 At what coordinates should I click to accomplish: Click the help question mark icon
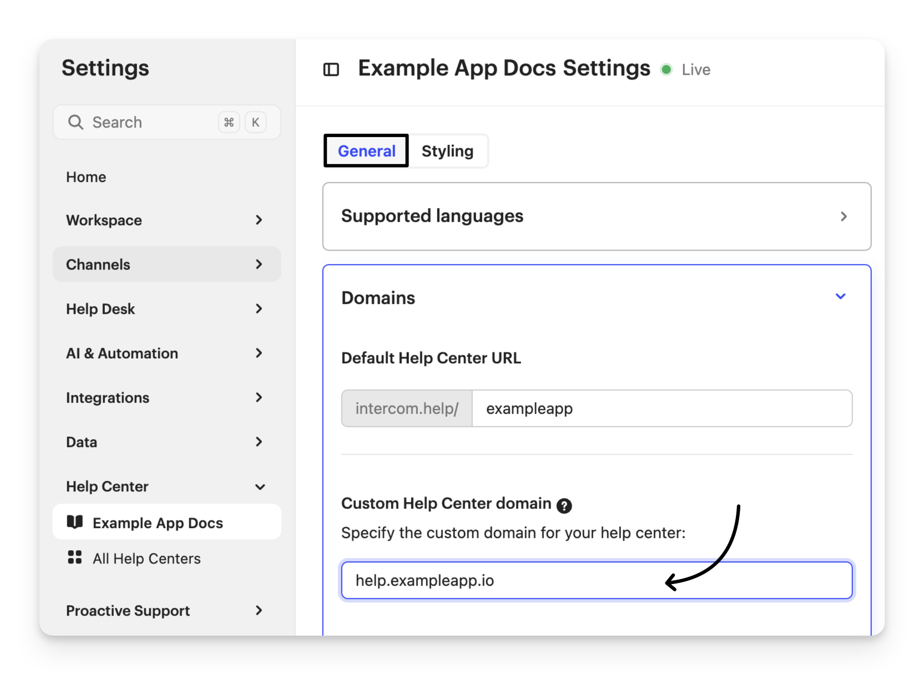[564, 505]
